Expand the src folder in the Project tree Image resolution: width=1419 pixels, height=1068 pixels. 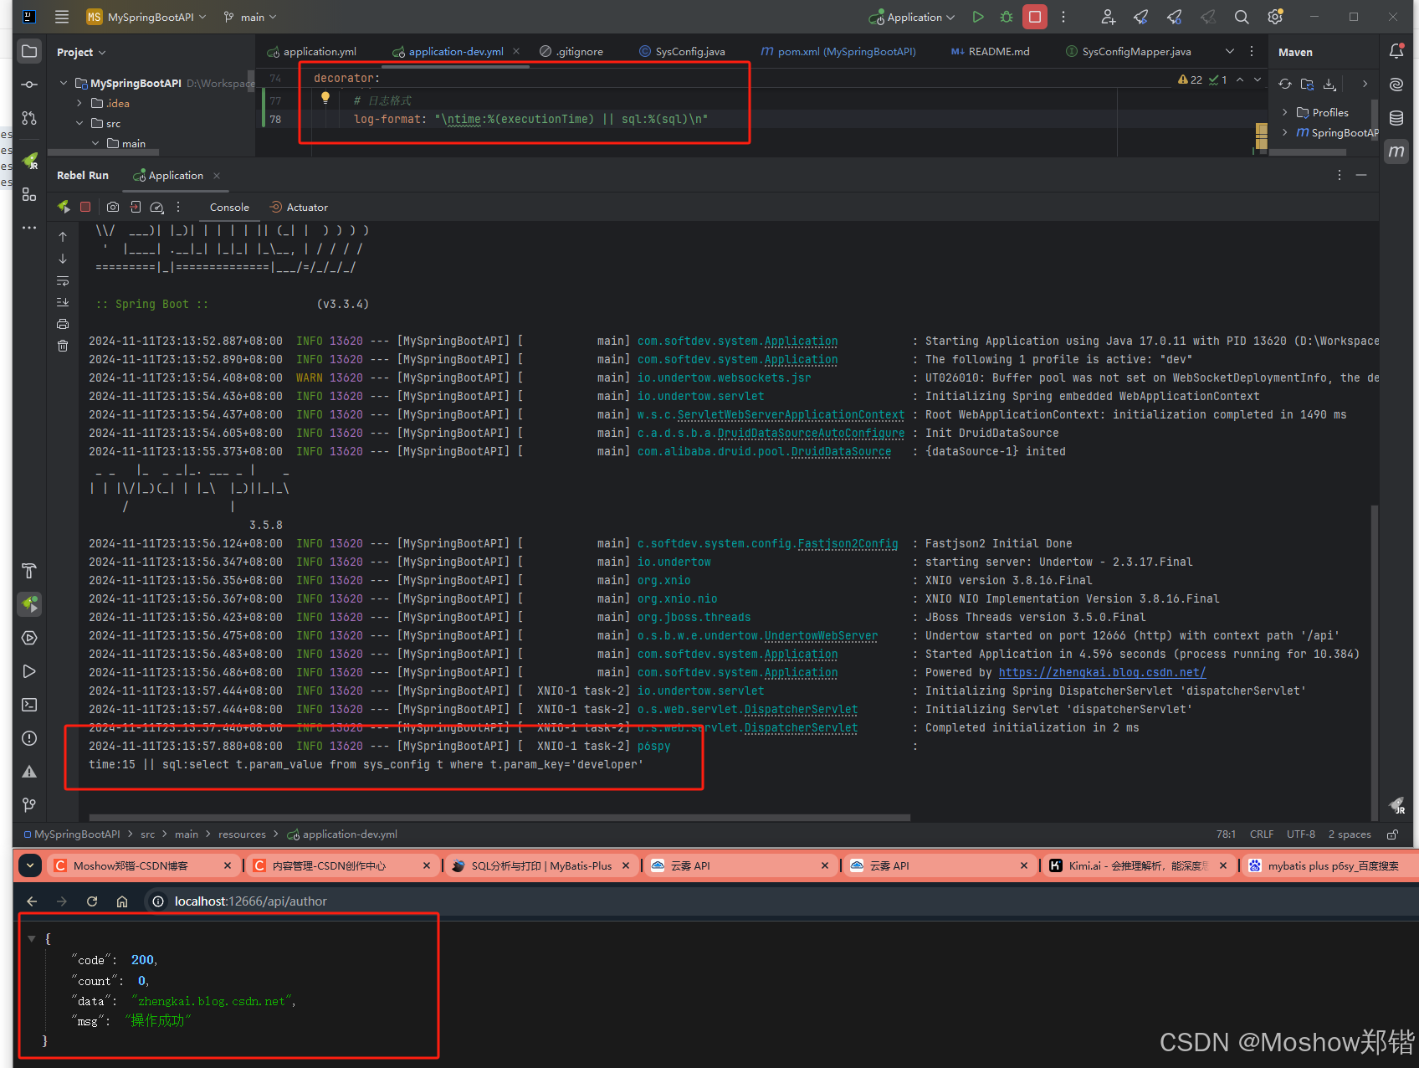[80, 122]
